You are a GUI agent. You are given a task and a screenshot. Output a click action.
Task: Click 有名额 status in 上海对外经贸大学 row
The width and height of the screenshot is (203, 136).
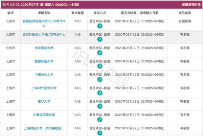click(185, 88)
